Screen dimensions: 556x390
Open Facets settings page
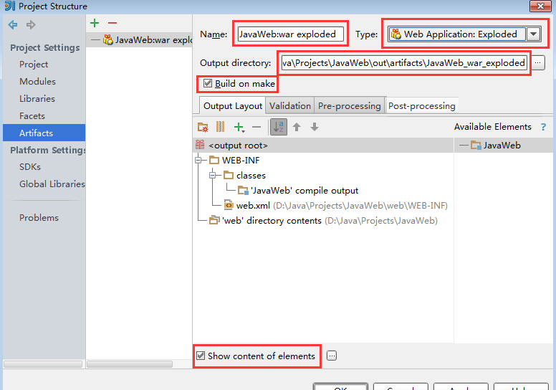click(32, 115)
